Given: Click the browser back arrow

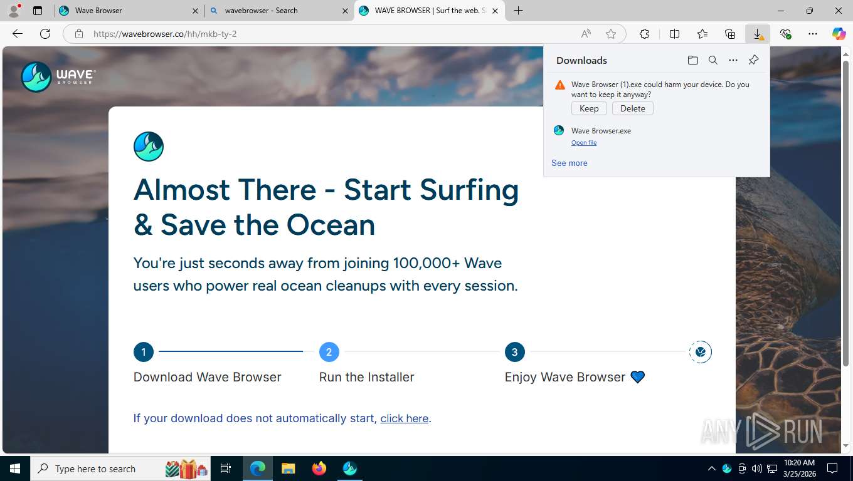Looking at the screenshot, I should pyautogui.click(x=18, y=34).
